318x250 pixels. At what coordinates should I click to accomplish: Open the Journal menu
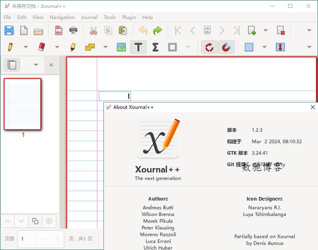pos(89,17)
